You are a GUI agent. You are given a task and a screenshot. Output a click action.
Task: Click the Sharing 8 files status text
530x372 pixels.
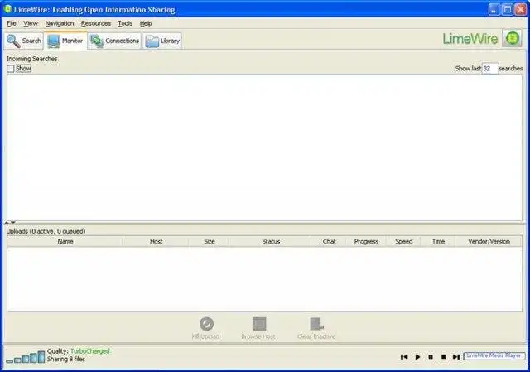(66, 359)
